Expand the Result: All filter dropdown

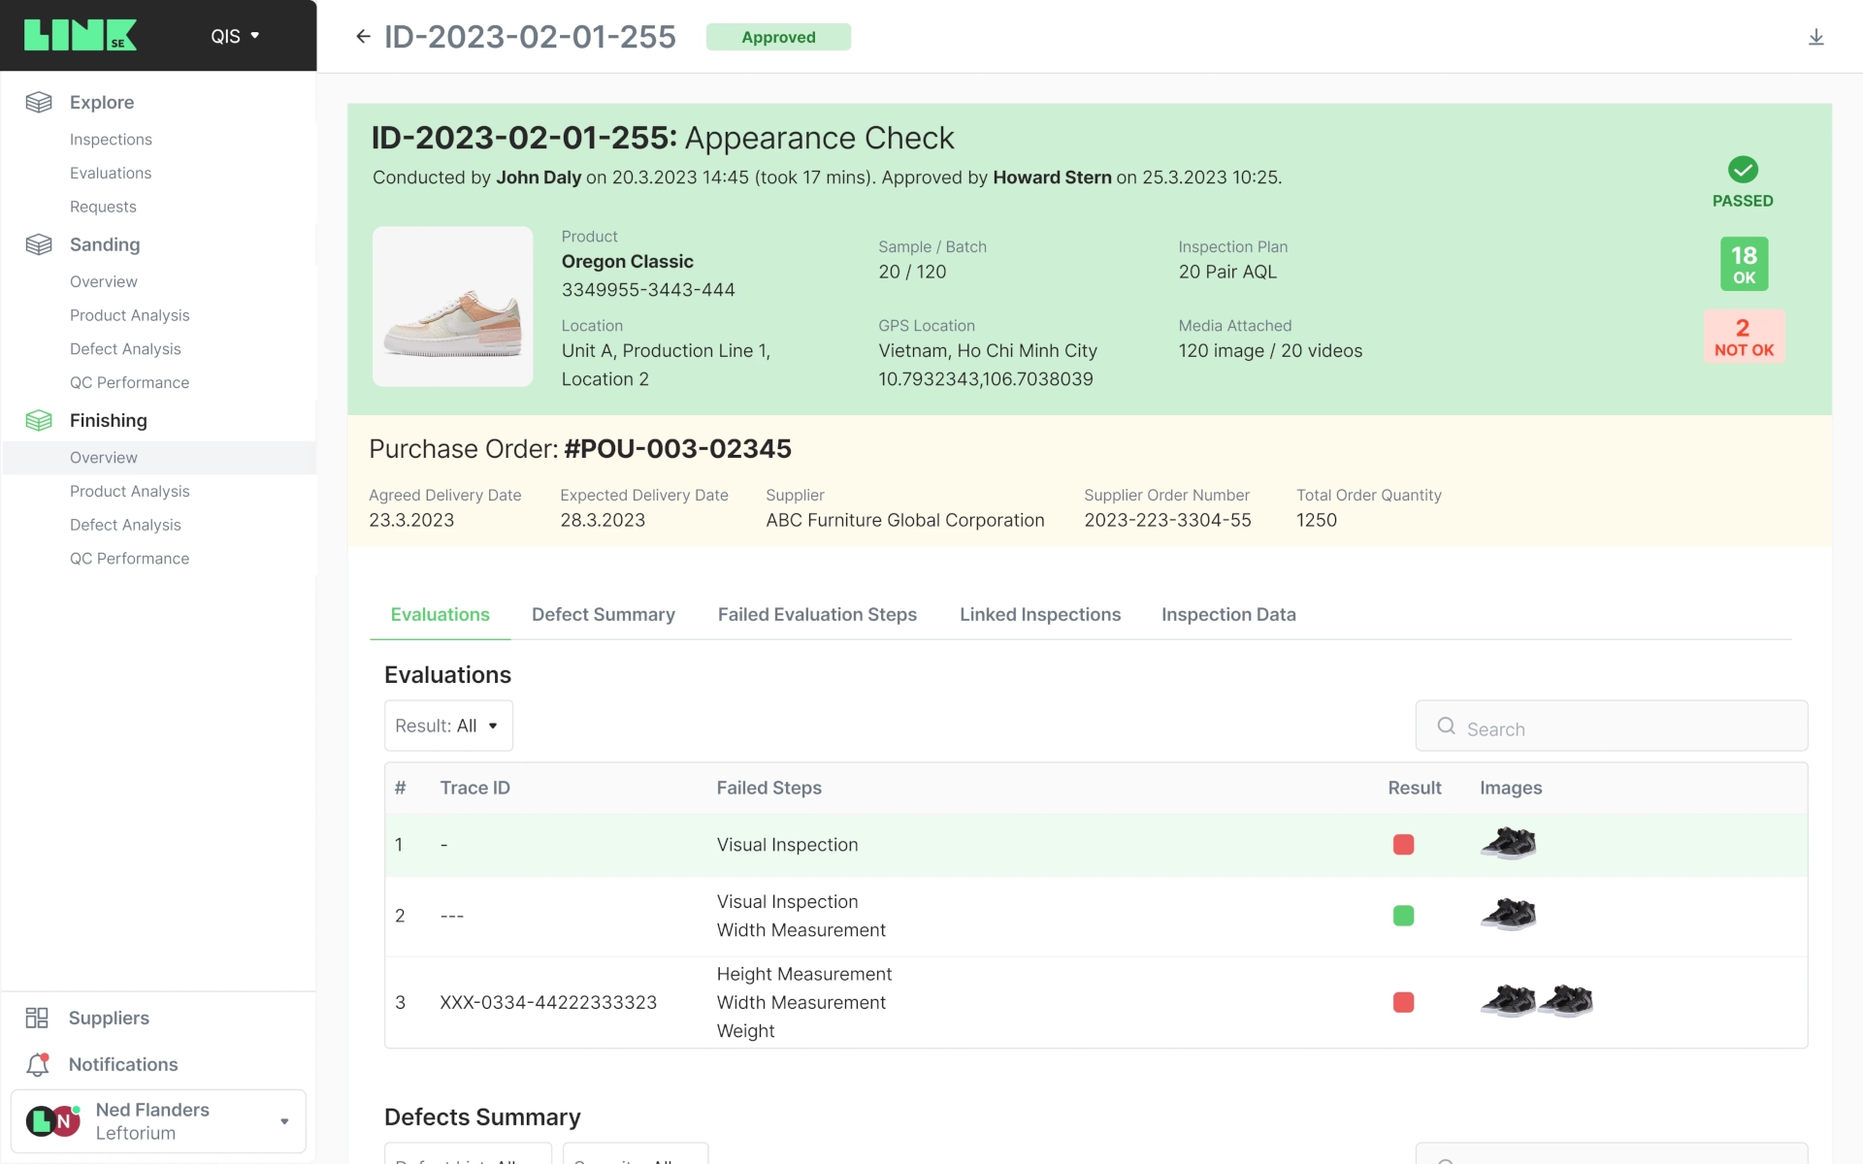448,726
